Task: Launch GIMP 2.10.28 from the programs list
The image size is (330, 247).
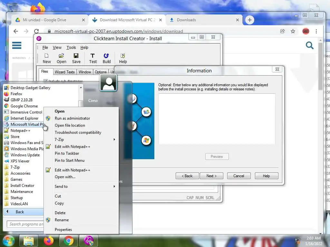Action: tap(22, 100)
